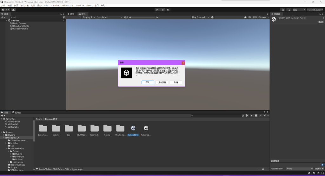Adjust the Game view scale slider
The image size is (325, 176).
click(131, 17)
